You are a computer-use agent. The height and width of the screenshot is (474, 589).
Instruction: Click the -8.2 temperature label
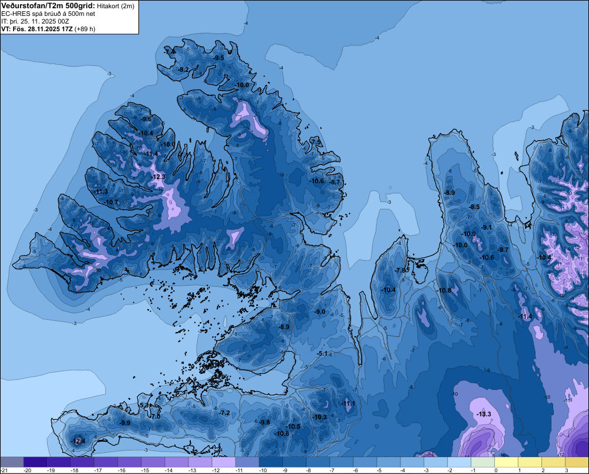(183, 70)
